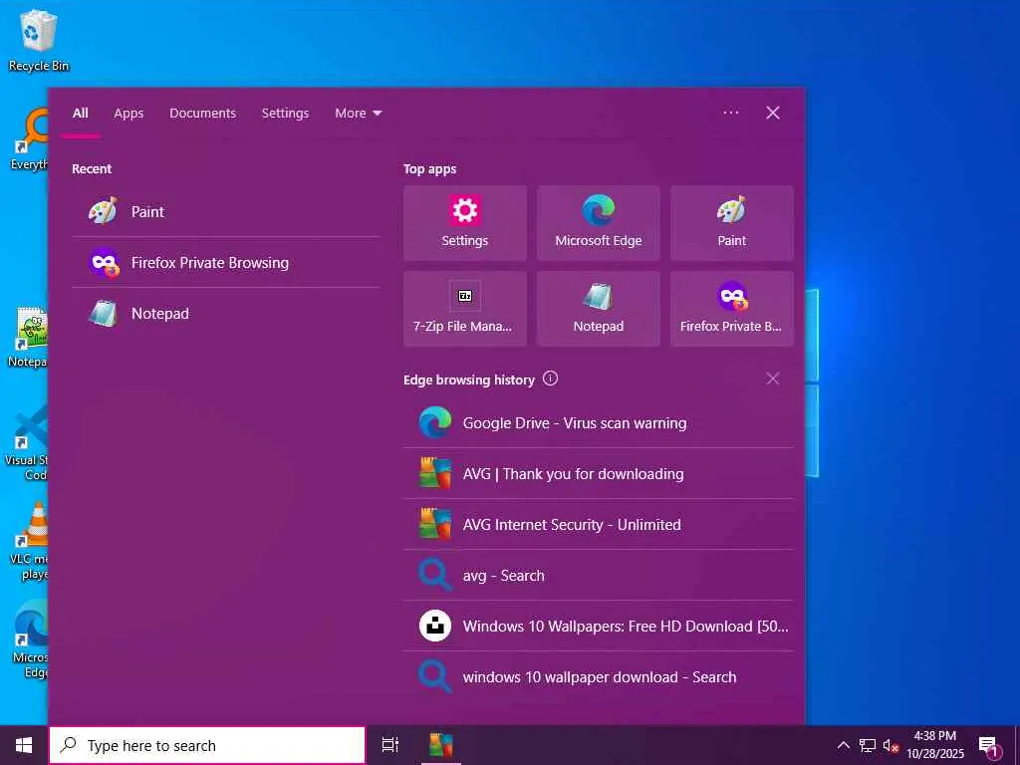Expand the More filter dropdown
Viewport: 1020px width, 765px height.
(x=359, y=114)
